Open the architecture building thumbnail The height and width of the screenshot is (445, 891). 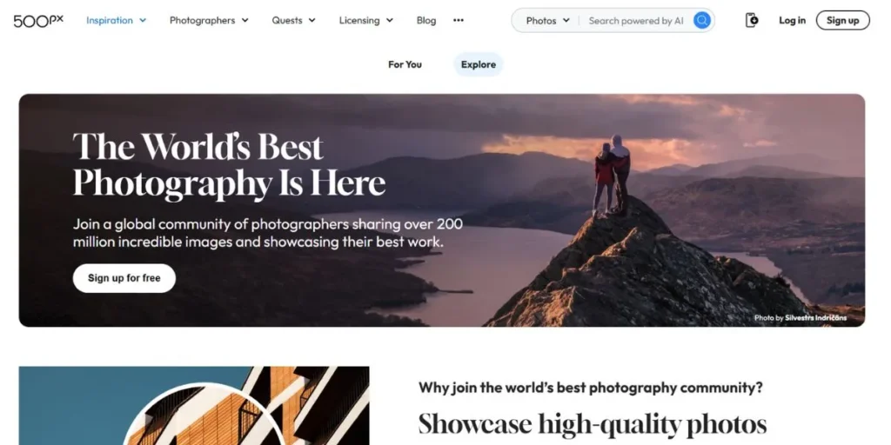pos(194,405)
